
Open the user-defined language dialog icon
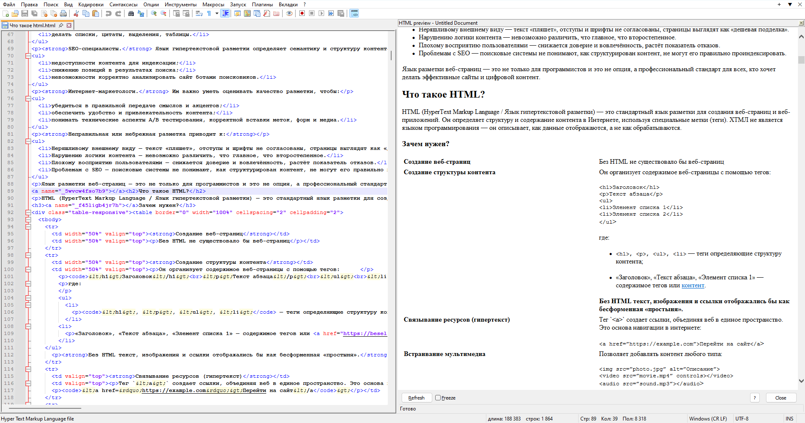(237, 13)
